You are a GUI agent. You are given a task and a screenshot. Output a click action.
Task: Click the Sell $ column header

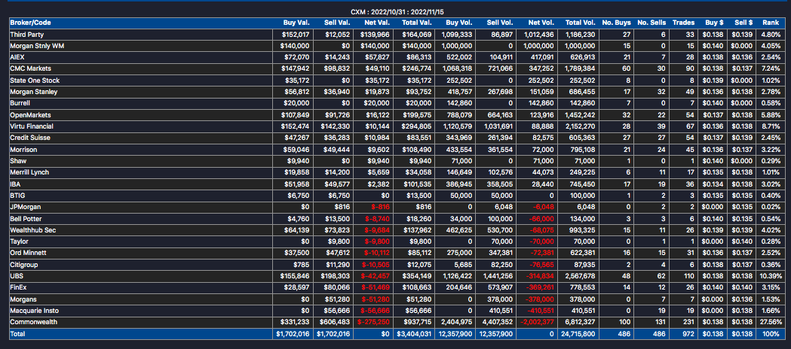click(744, 23)
